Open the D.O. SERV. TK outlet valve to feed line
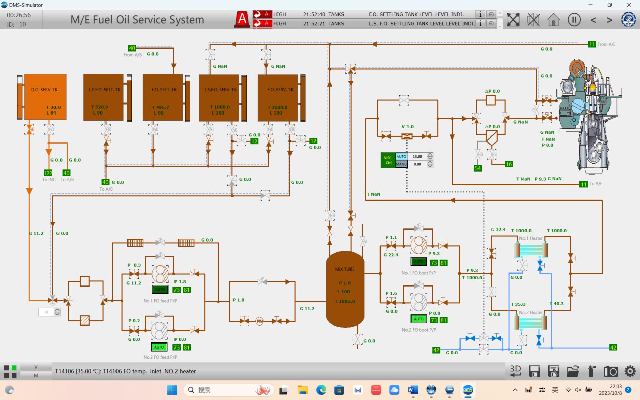 coord(29,130)
